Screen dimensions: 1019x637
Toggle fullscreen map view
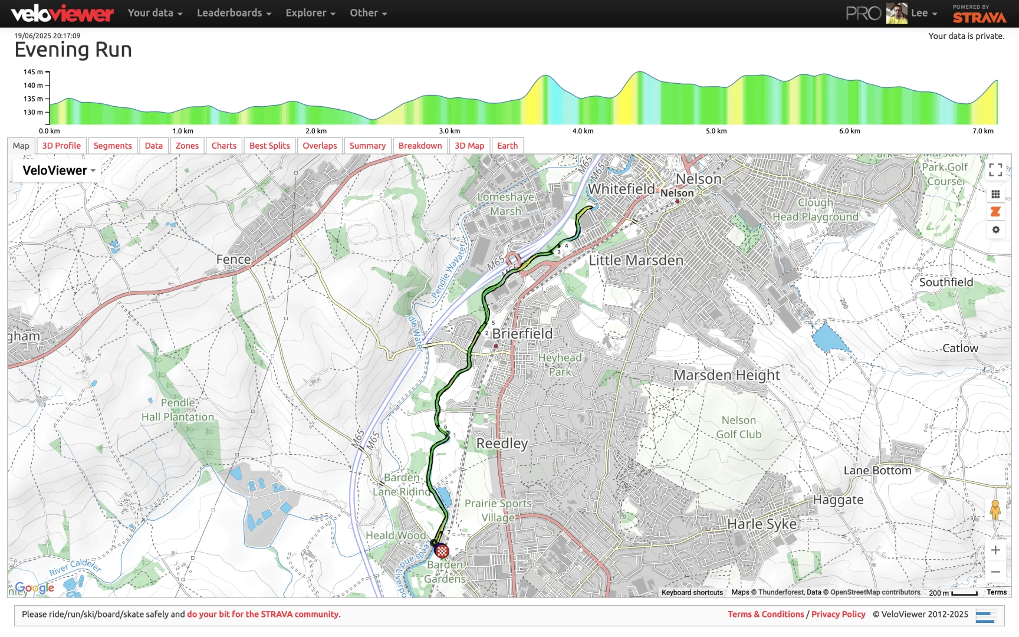pyautogui.click(x=995, y=170)
